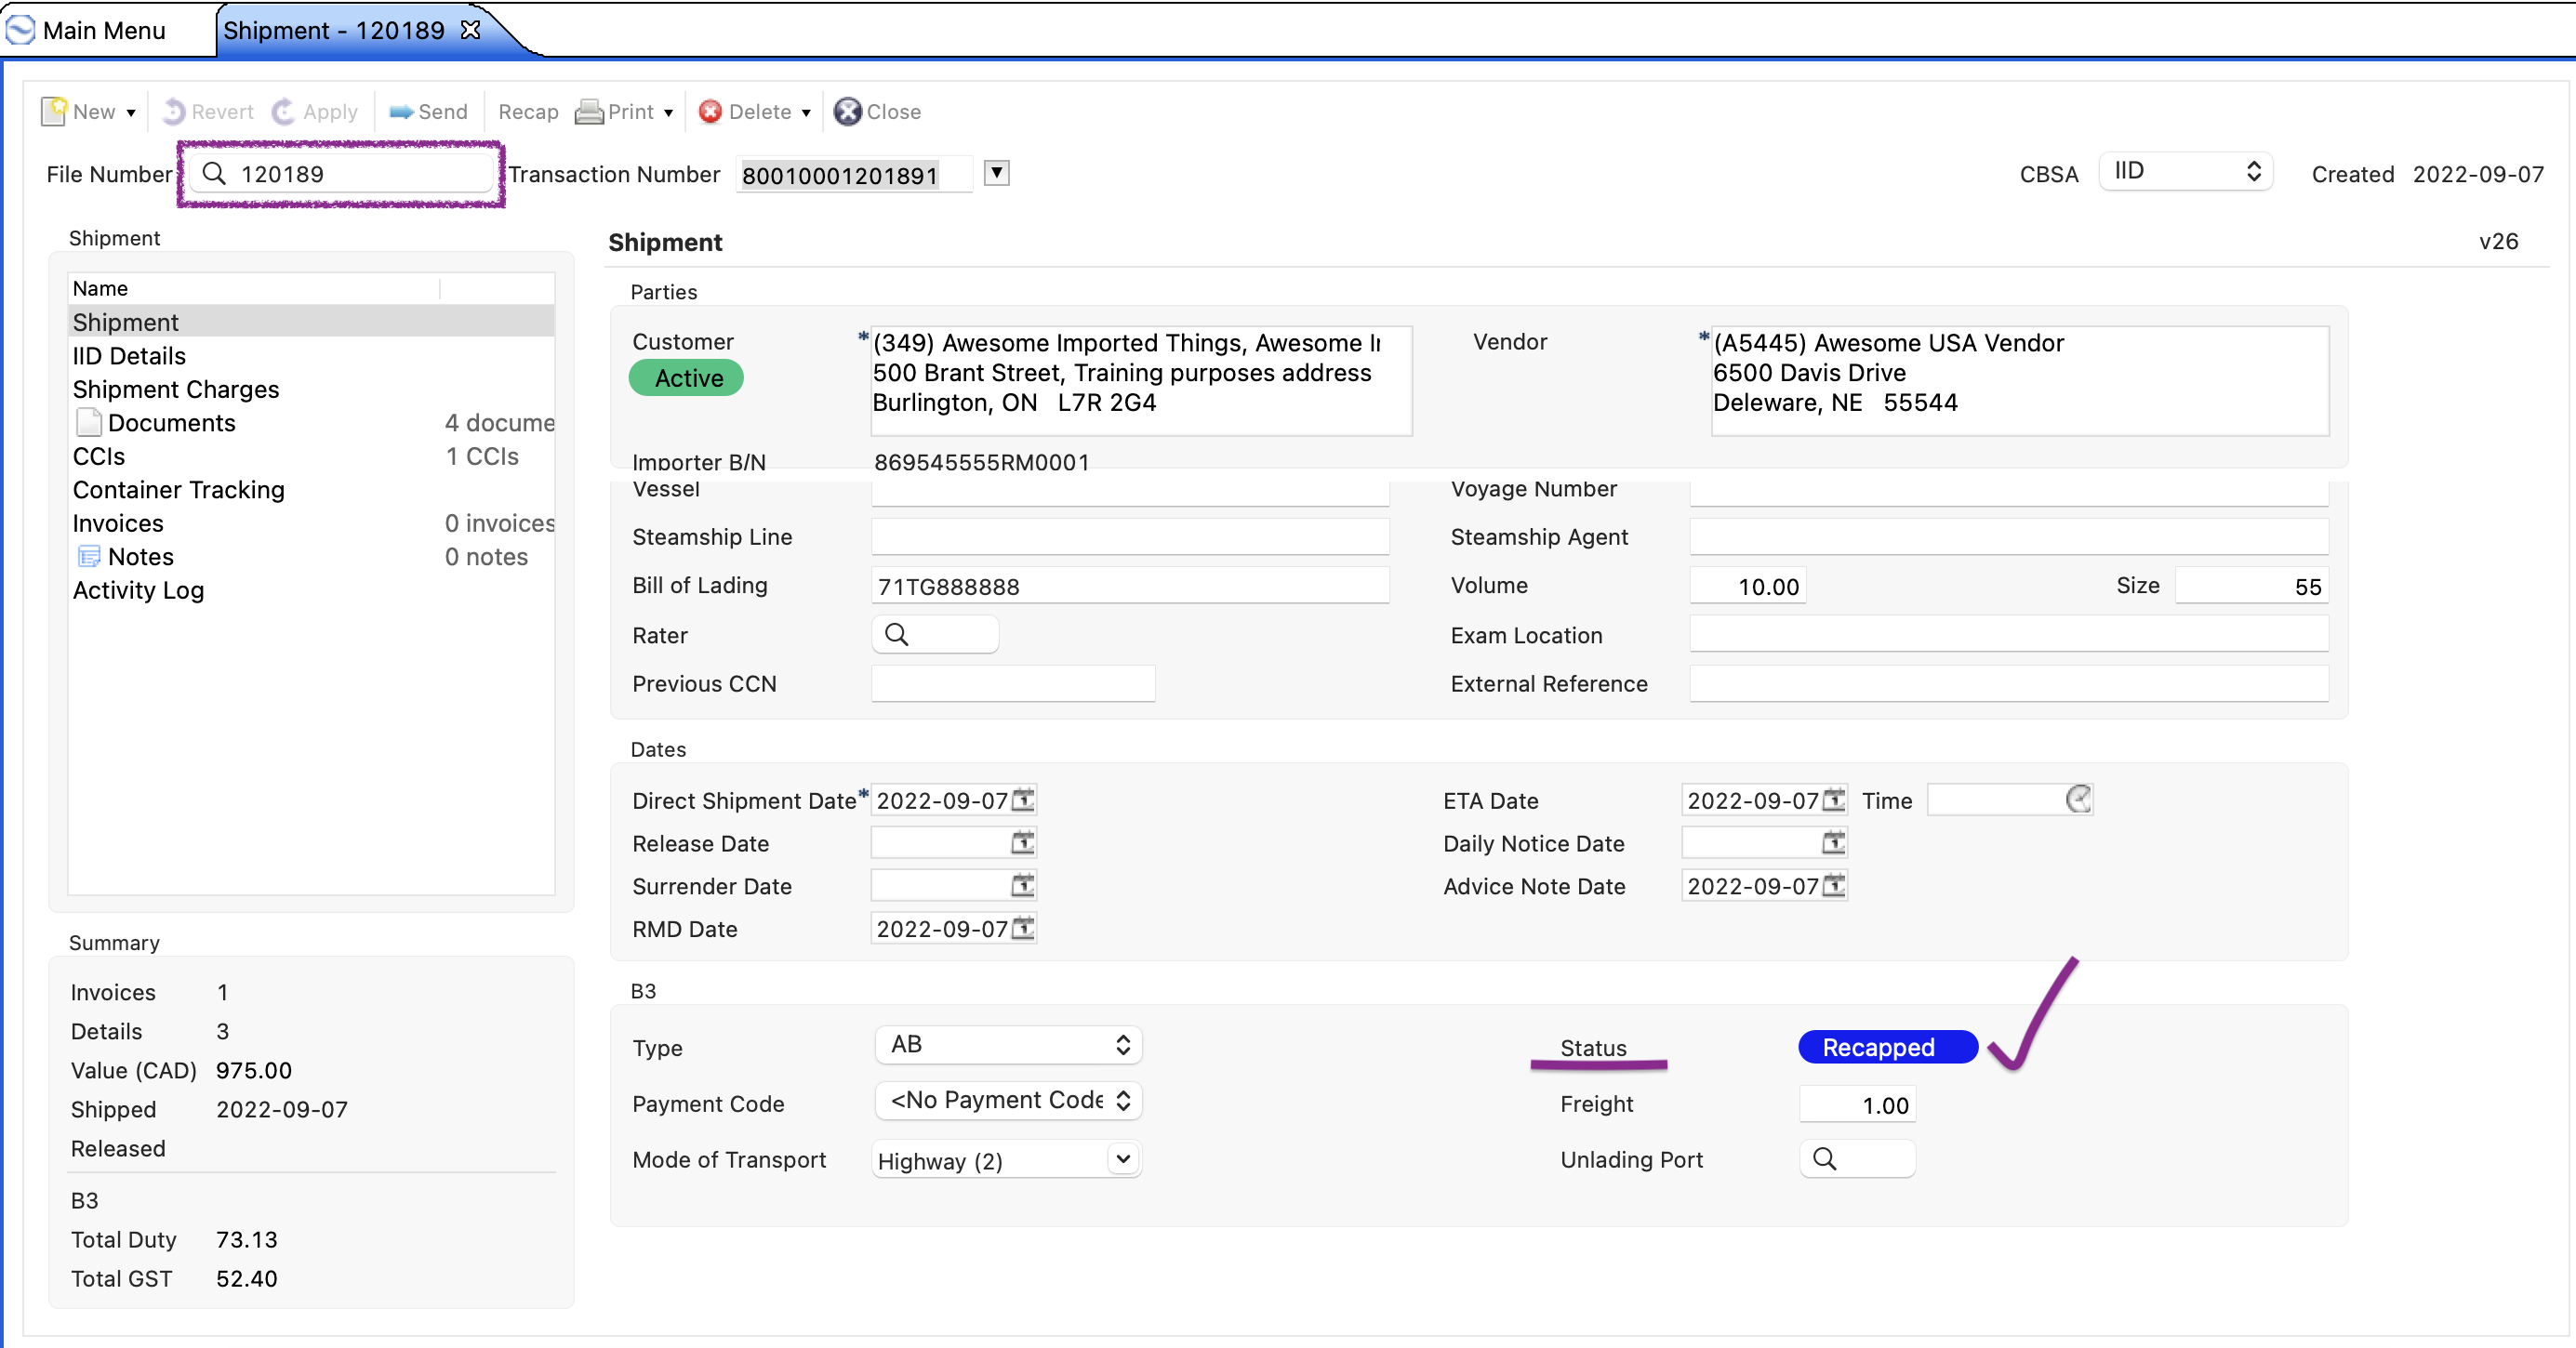The width and height of the screenshot is (2576, 1348).
Task: Open Documents in the shipment list
Action: [311, 422]
